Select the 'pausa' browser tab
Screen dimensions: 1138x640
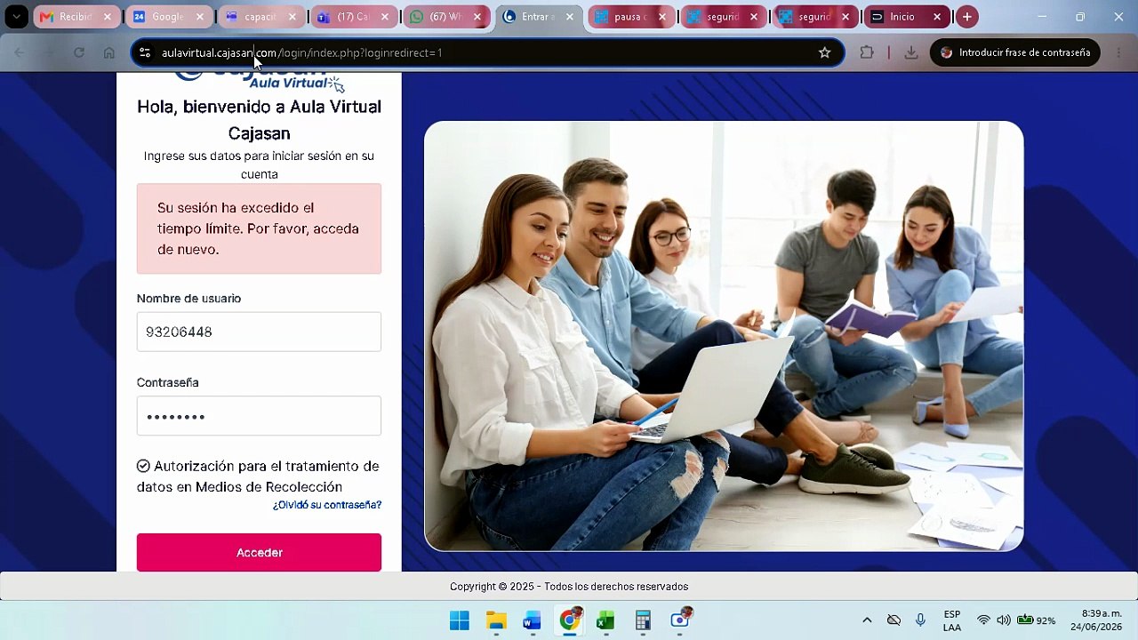coord(624,17)
